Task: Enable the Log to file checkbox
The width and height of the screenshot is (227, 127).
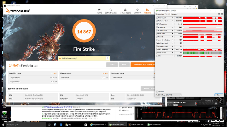Action: pyautogui.click(x=157, y=91)
